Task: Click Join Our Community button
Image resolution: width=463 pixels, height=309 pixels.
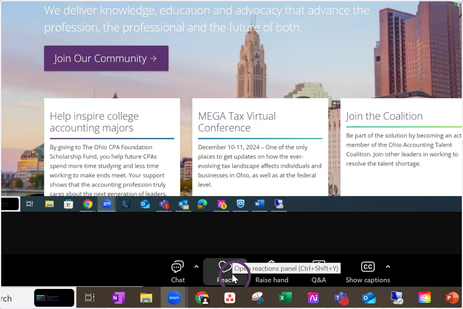Action: point(106,58)
